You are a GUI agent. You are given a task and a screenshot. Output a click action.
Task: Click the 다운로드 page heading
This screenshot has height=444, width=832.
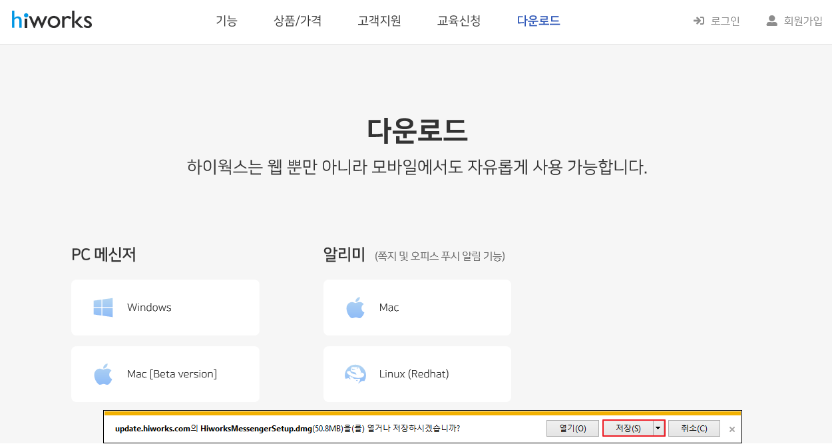tap(417, 130)
